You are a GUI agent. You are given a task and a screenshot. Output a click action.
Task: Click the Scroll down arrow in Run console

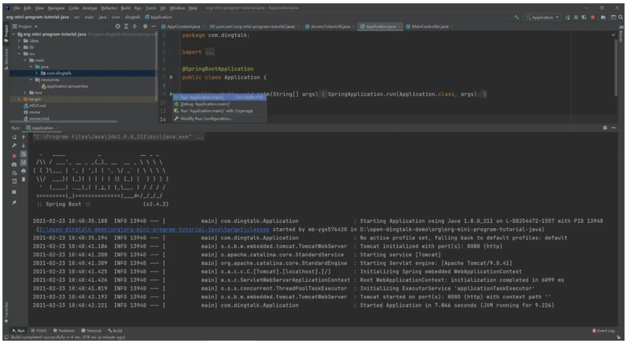pyautogui.click(x=24, y=146)
